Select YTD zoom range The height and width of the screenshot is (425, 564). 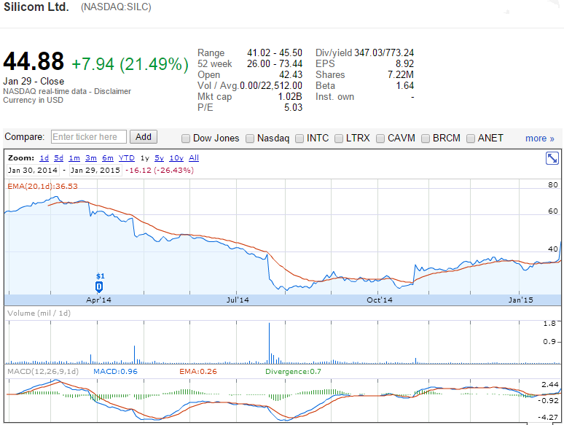127,157
